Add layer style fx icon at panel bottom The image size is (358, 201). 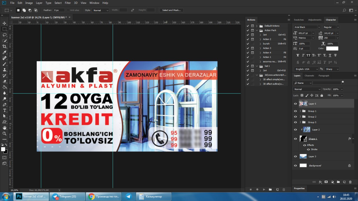click(320, 182)
